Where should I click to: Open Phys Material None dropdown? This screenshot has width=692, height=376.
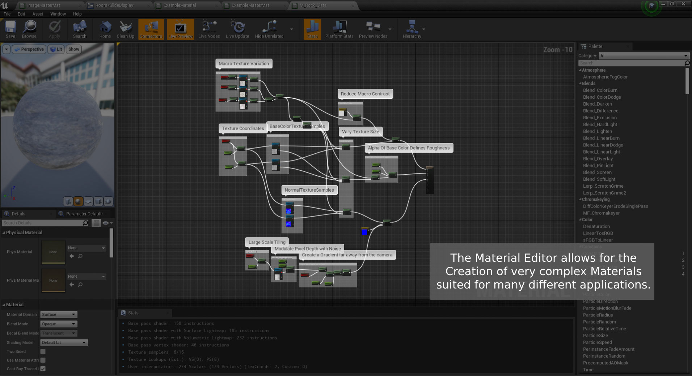click(86, 248)
